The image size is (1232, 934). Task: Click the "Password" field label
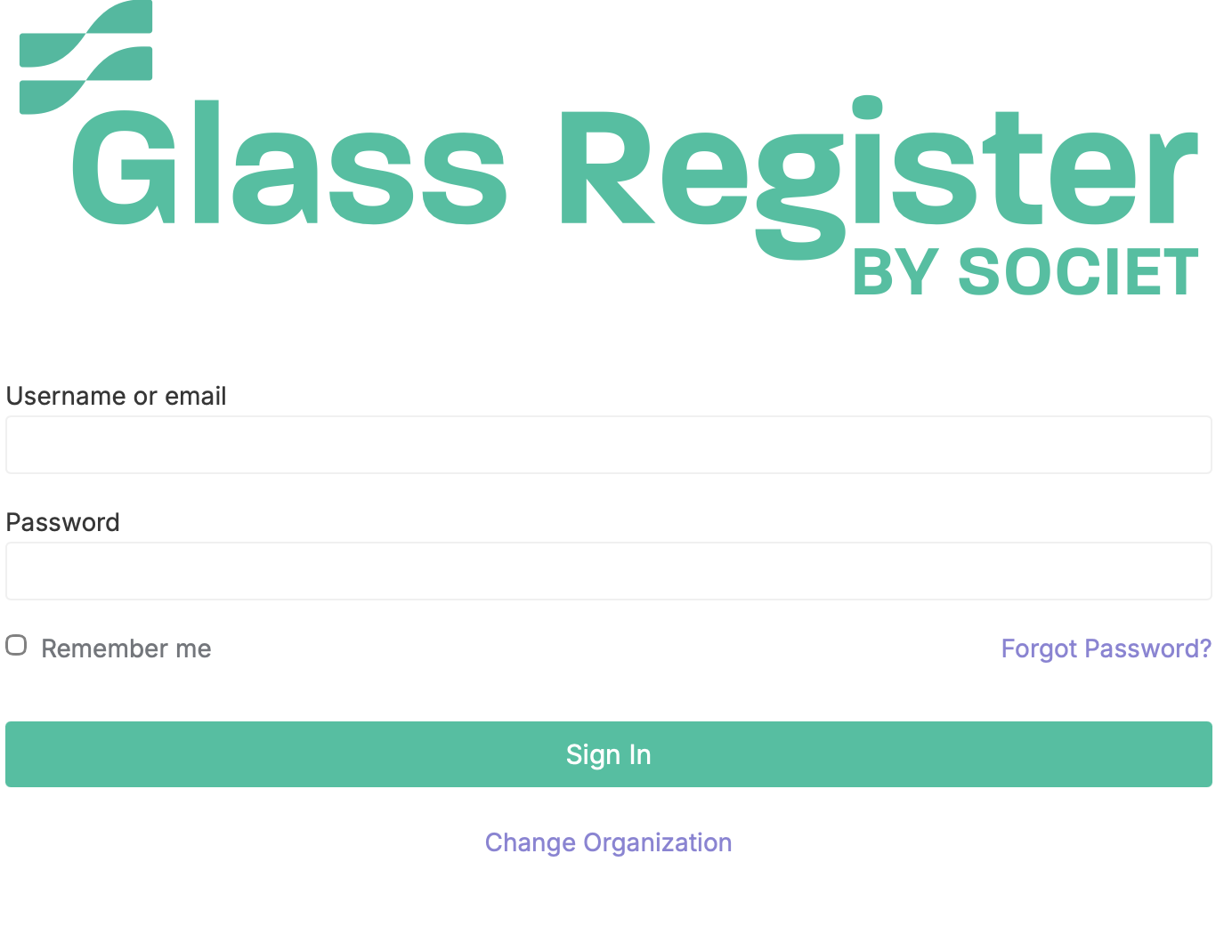63,523
